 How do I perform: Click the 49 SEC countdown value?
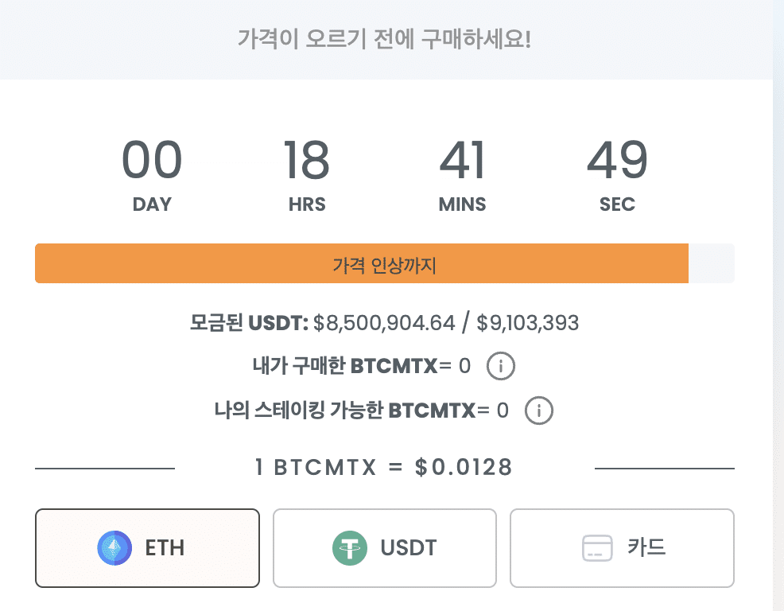coord(617,160)
